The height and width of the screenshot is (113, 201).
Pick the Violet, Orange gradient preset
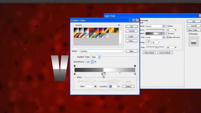pos(96,30)
